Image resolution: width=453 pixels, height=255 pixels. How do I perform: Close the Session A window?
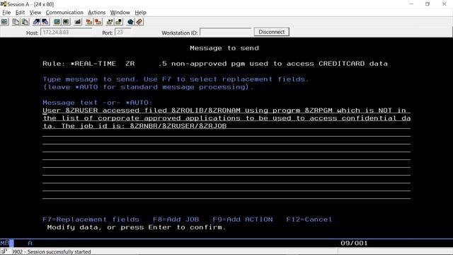(445, 4)
